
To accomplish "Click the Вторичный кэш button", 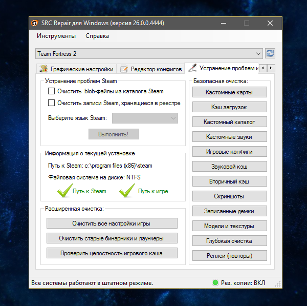I will [x=229, y=181].
